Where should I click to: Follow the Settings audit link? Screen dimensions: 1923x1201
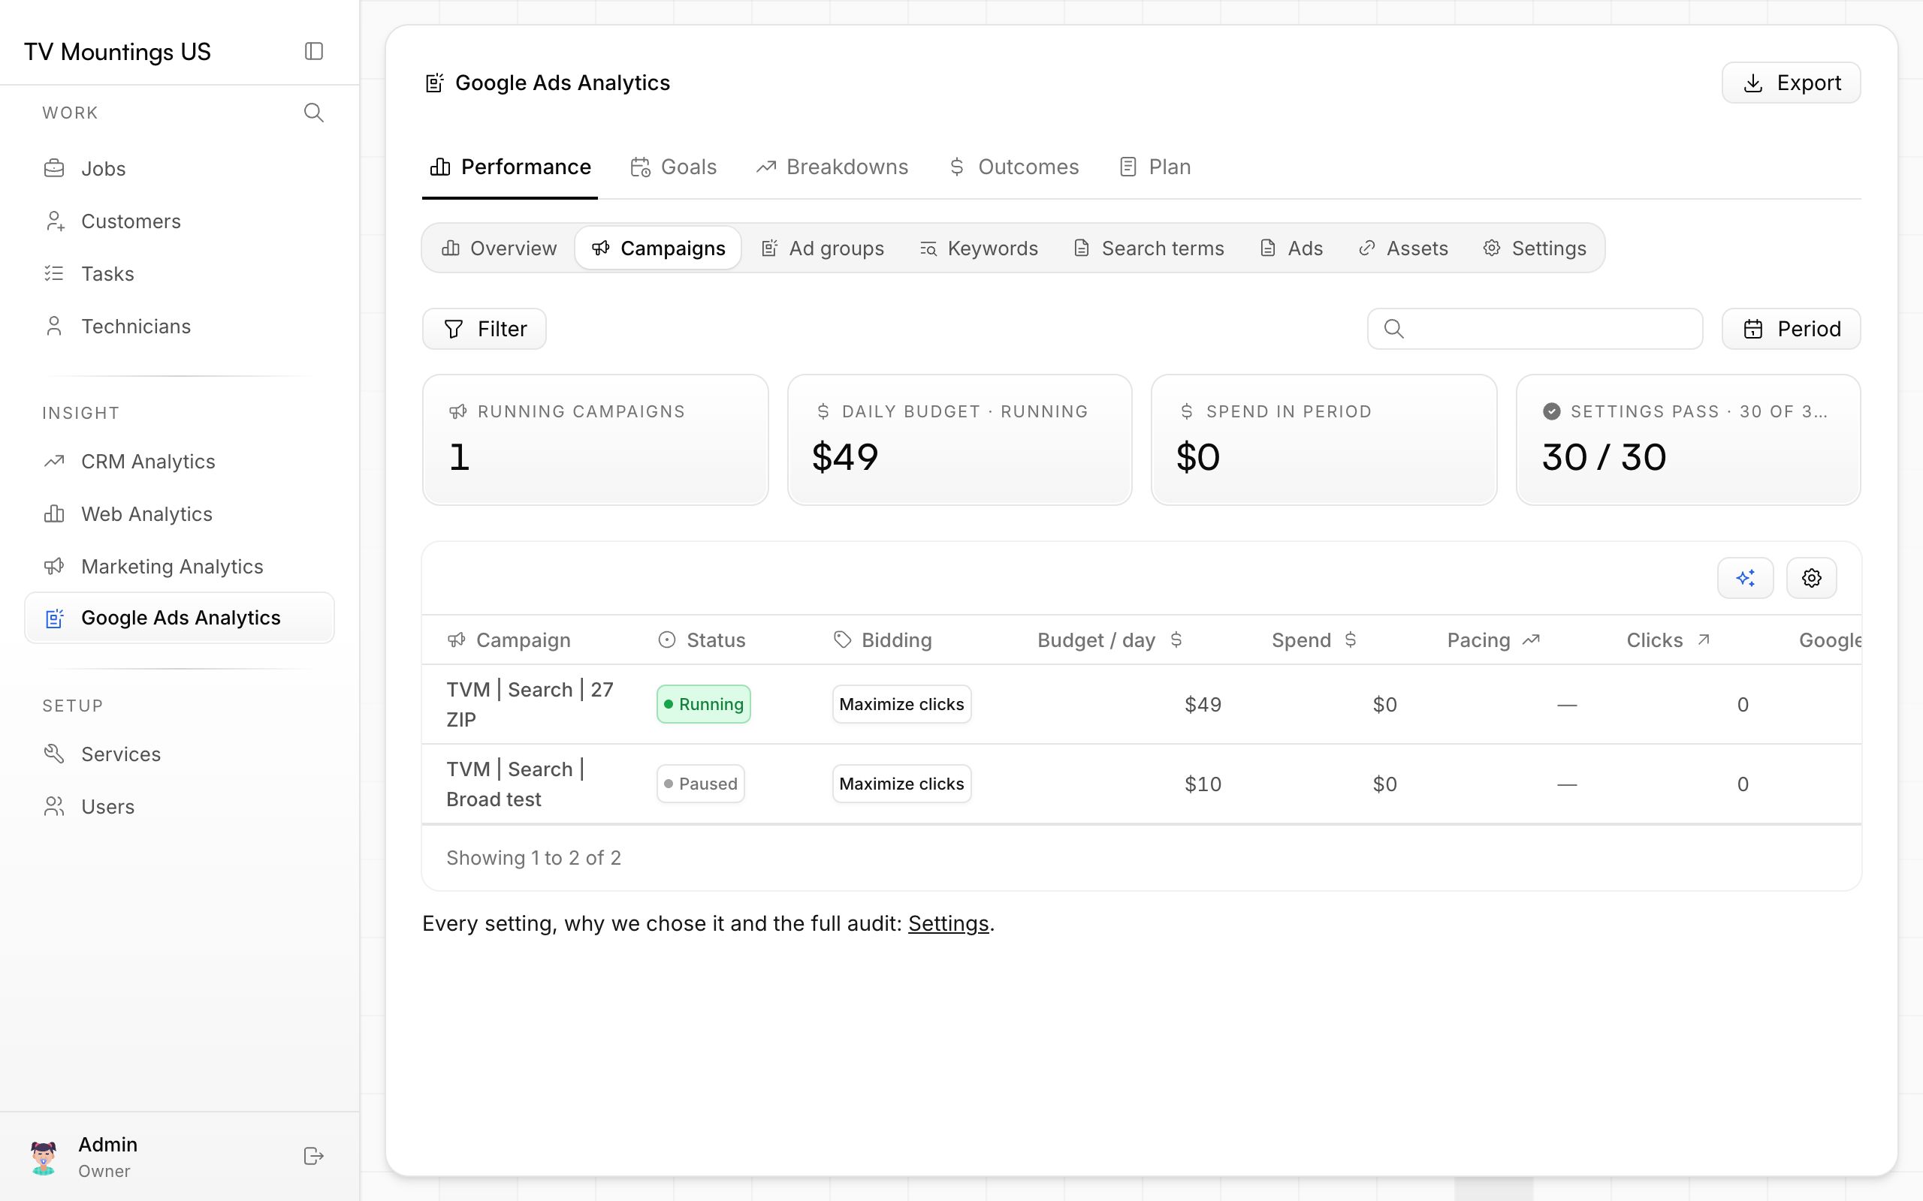[948, 924]
